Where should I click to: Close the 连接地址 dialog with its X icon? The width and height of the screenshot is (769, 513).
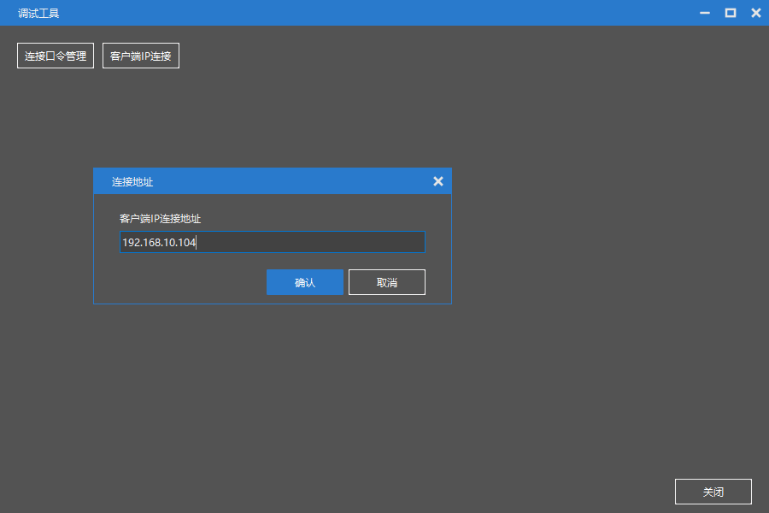438,181
